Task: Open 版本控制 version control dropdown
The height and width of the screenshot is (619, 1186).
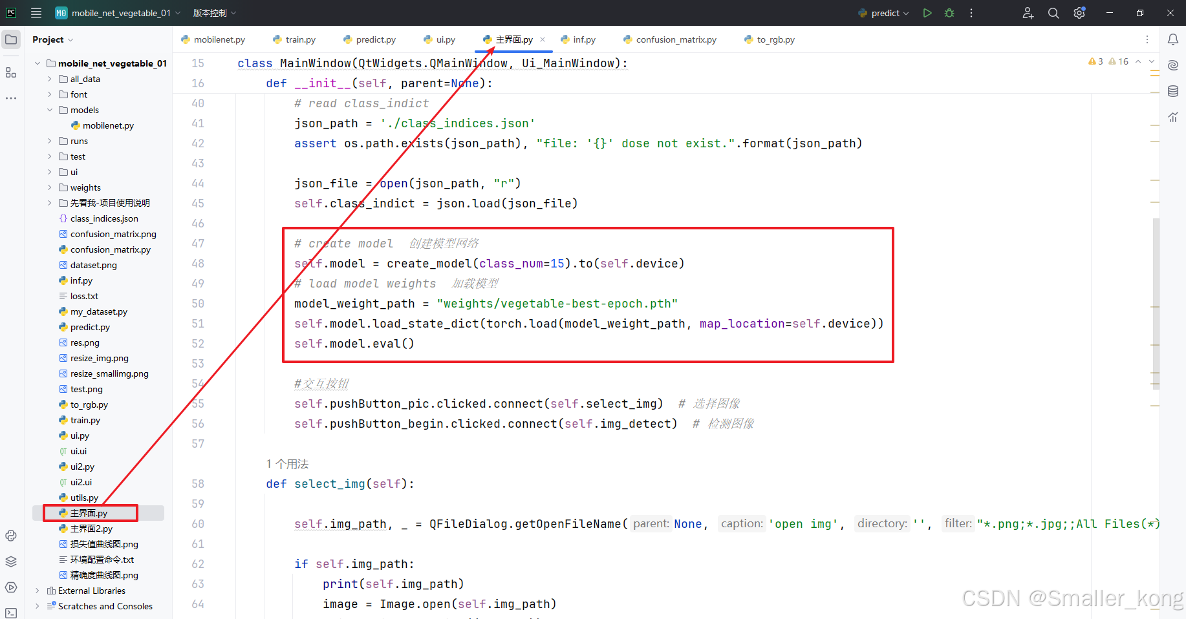Action: pyautogui.click(x=215, y=13)
